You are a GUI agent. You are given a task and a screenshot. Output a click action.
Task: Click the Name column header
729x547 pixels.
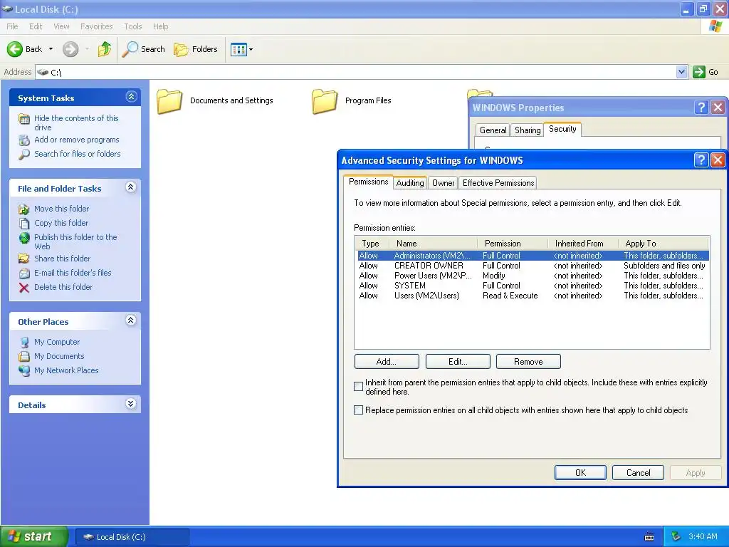pos(433,244)
